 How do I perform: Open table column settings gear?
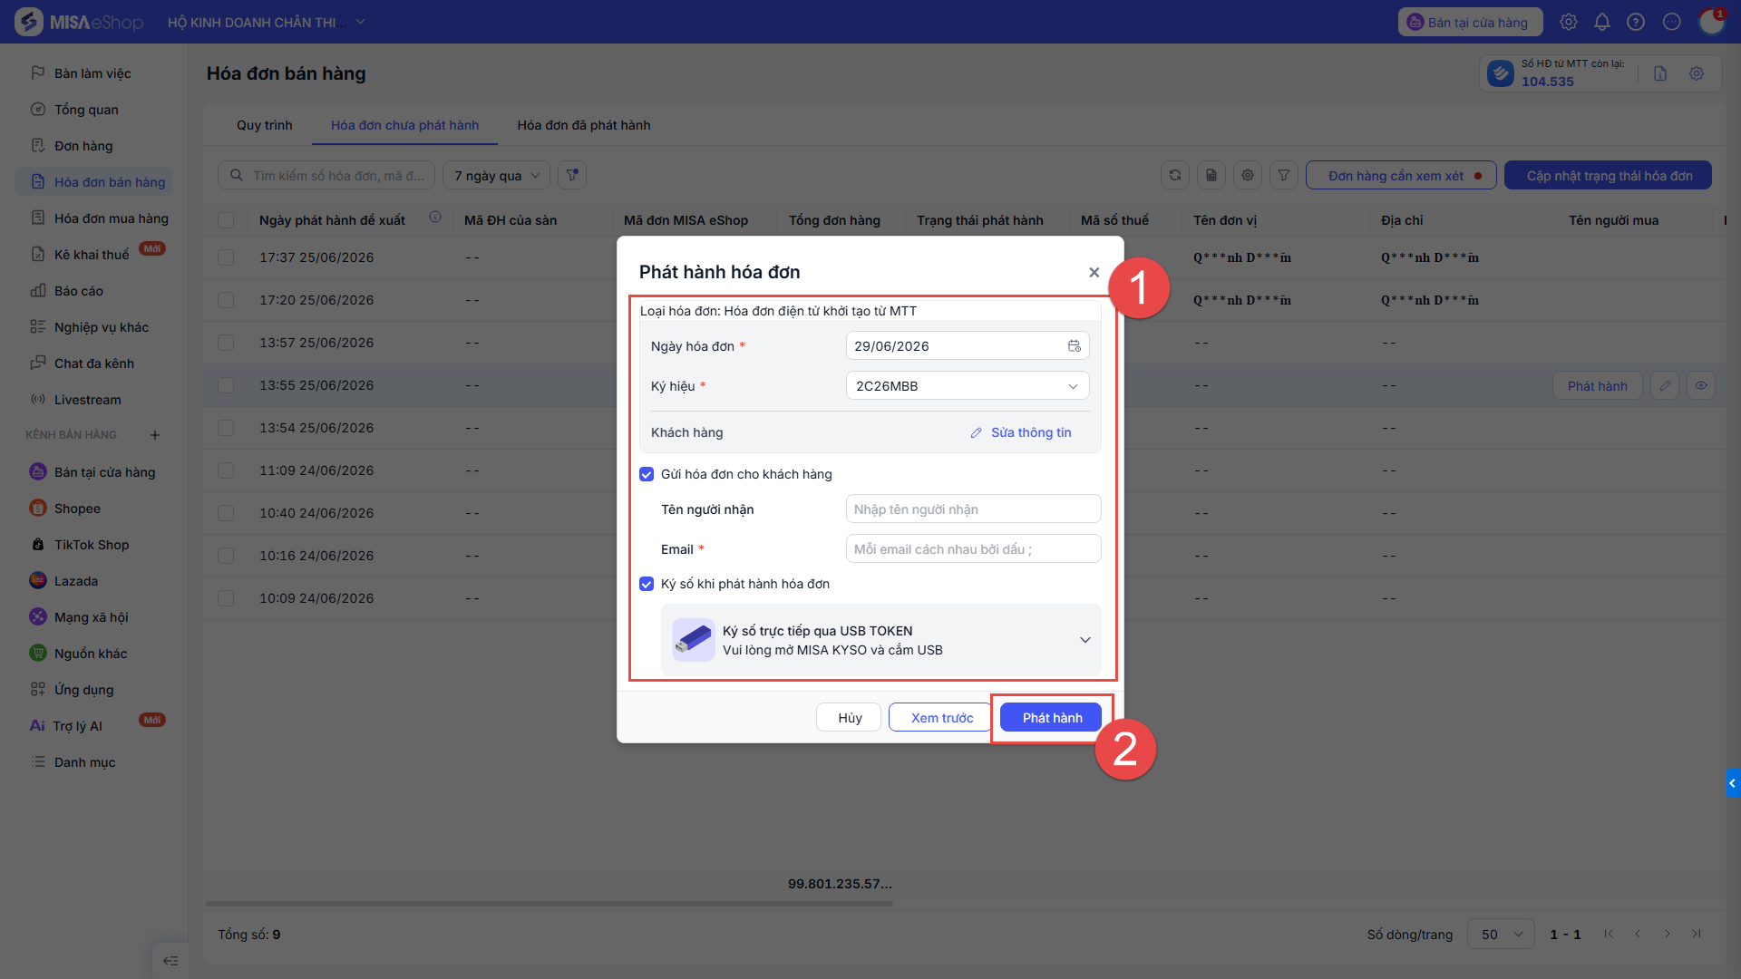(x=1248, y=175)
